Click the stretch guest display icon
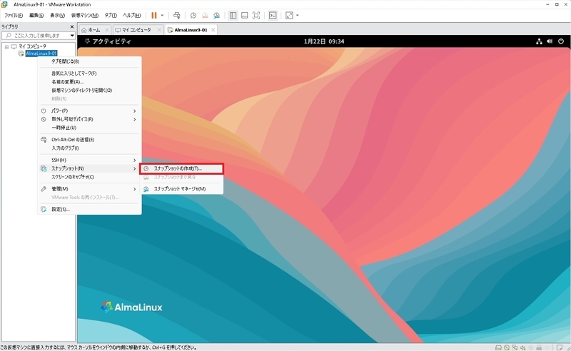The height and width of the screenshot is (351, 571). [x=289, y=15]
